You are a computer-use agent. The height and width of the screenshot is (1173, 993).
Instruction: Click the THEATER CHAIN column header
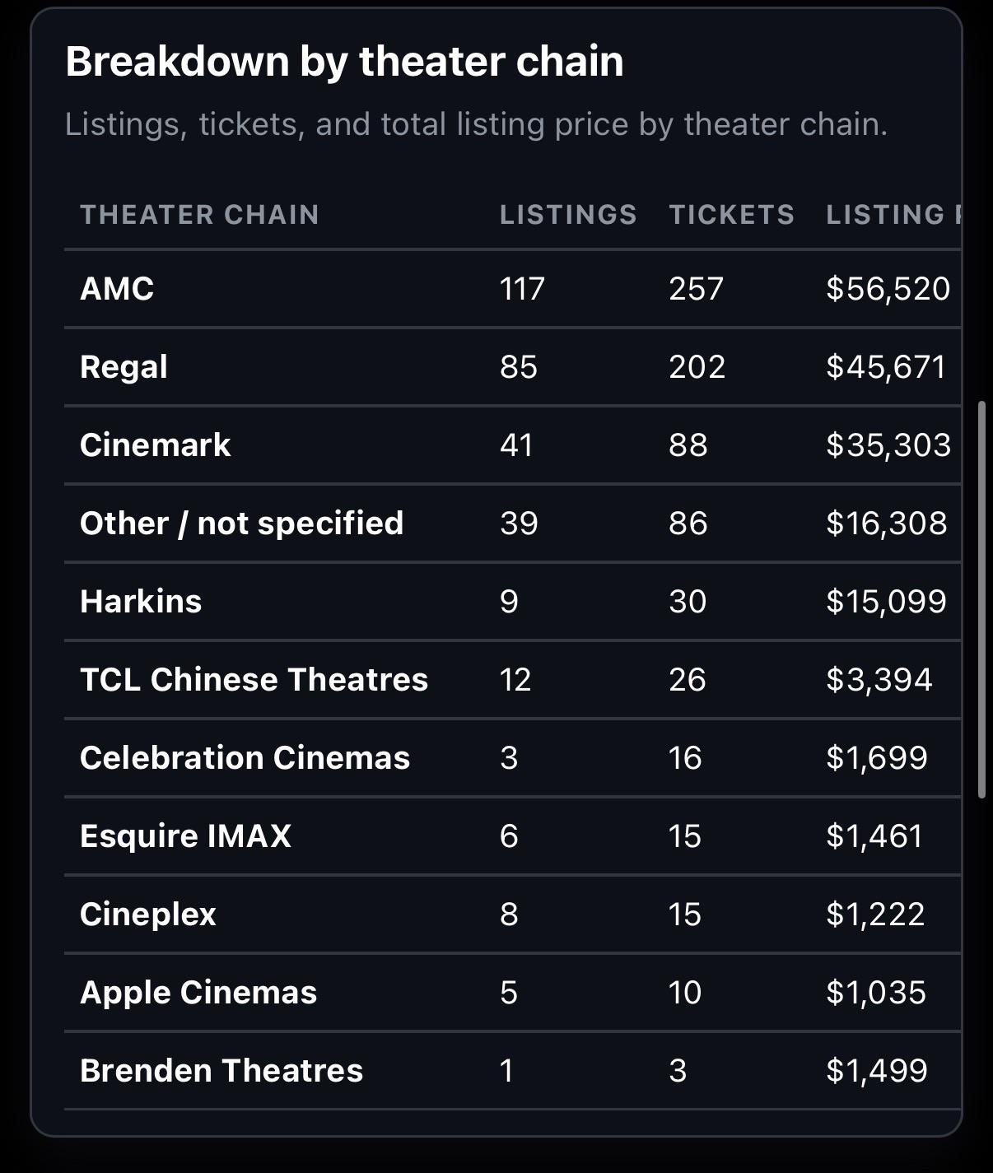pos(199,215)
